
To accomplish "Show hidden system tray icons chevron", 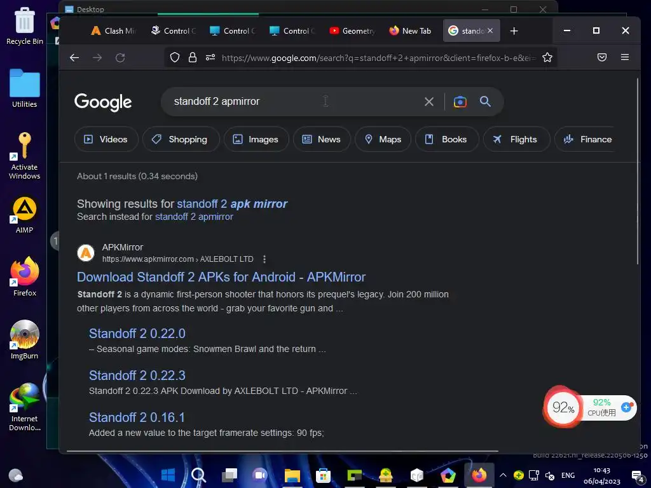I will point(503,475).
